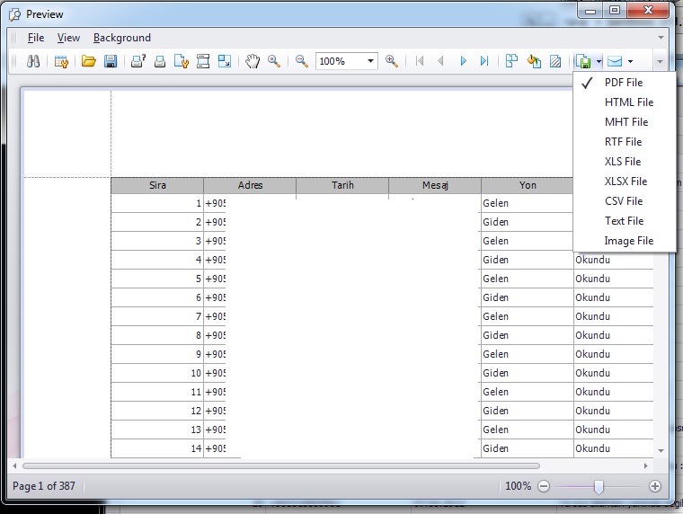This screenshot has width=683, height=514.
Task: Choose XLS File export format
Action: [x=625, y=162]
